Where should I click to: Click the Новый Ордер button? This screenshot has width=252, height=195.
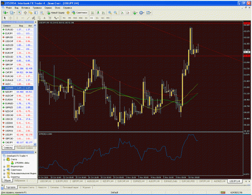pos(56,12)
